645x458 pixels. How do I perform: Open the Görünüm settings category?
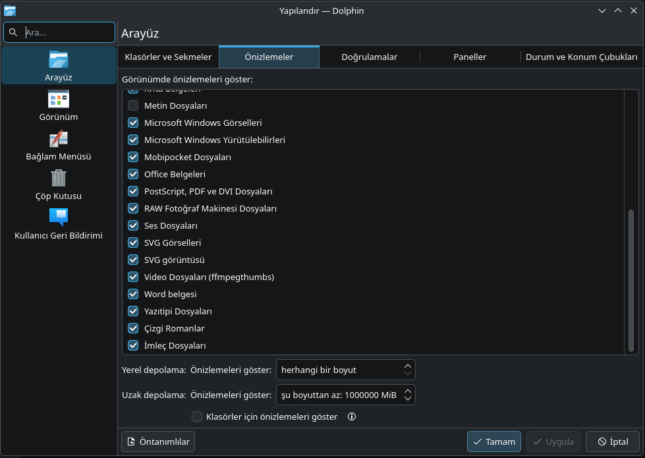(59, 105)
